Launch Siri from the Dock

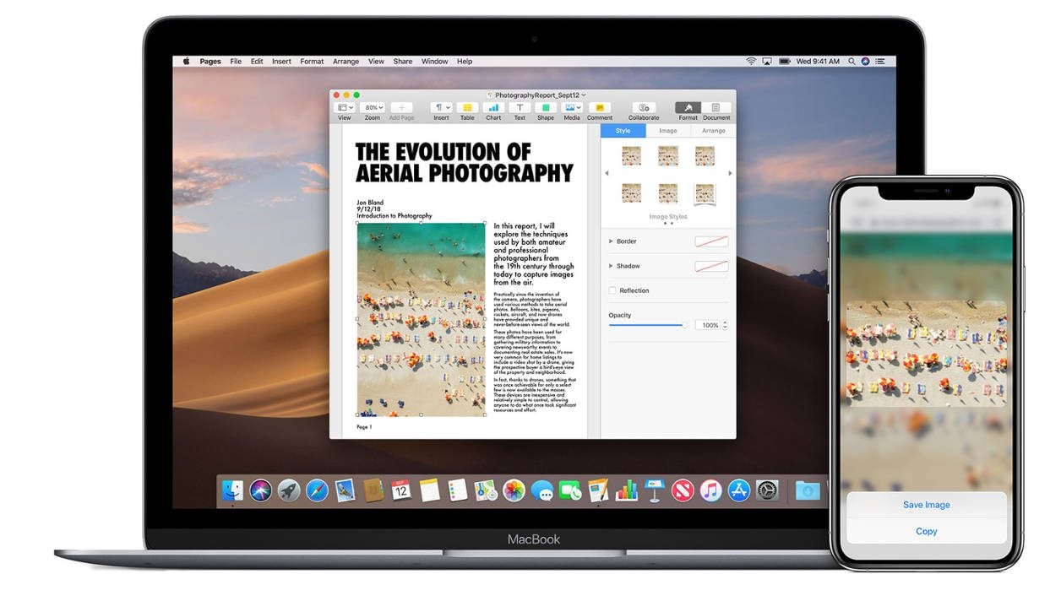pos(260,490)
